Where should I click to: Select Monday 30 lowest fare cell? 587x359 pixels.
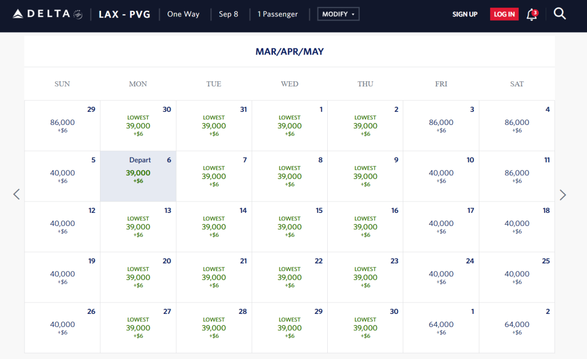coord(138,125)
